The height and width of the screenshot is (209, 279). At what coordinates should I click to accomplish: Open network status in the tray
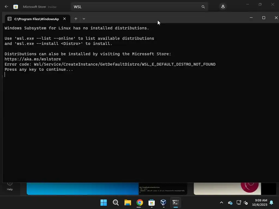click(x=239, y=202)
